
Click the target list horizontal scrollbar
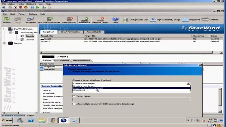click(x=131, y=52)
